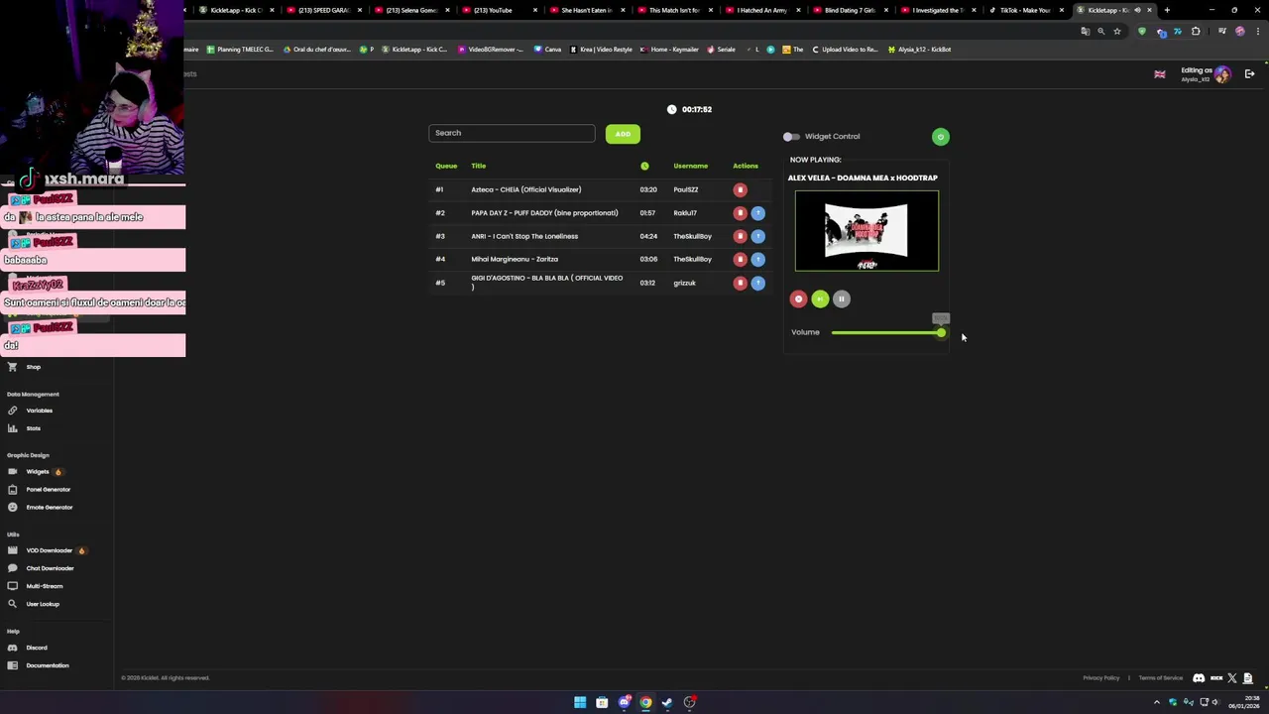This screenshot has width=1269, height=714.
Task: Adjust the Volume slider track
Action: coord(887,332)
